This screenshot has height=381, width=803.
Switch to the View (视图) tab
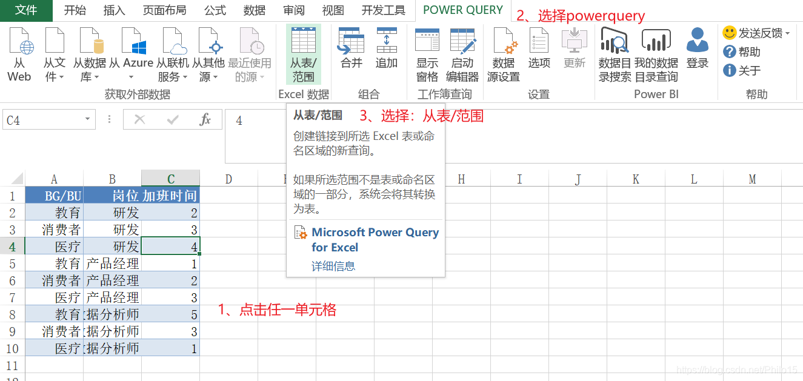coord(333,10)
